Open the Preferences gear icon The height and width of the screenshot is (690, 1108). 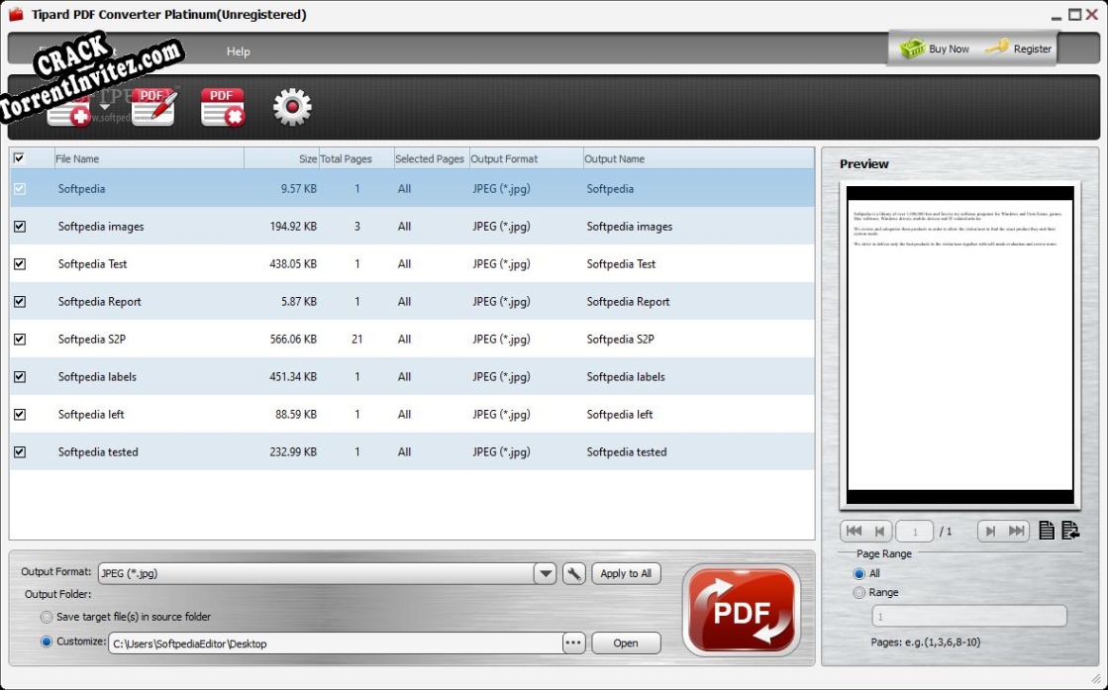pyautogui.click(x=290, y=109)
